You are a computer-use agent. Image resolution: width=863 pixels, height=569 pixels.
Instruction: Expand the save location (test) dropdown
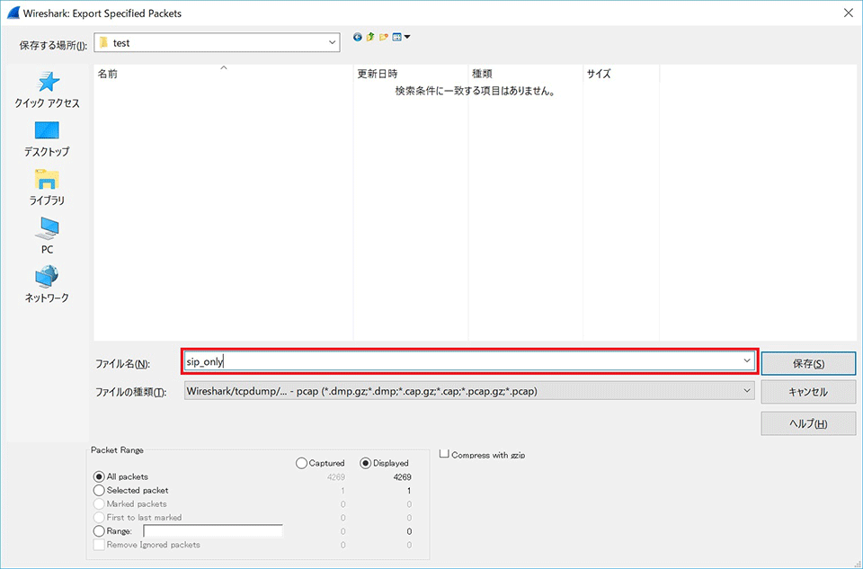[332, 42]
